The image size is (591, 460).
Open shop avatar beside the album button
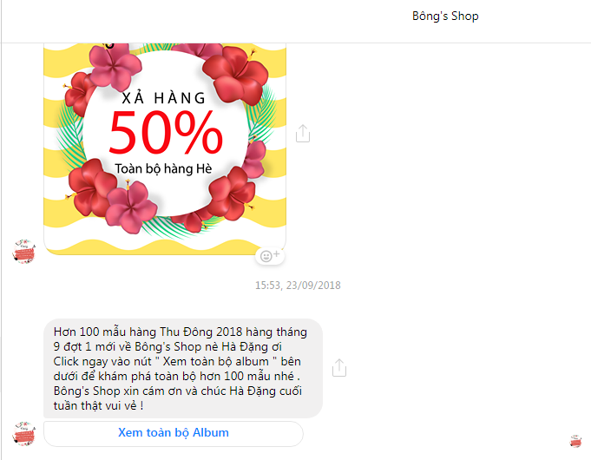point(23,434)
